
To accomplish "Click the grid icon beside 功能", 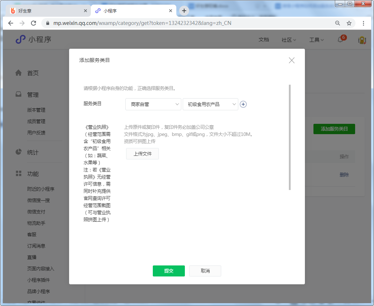I will [x=19, y=173].
